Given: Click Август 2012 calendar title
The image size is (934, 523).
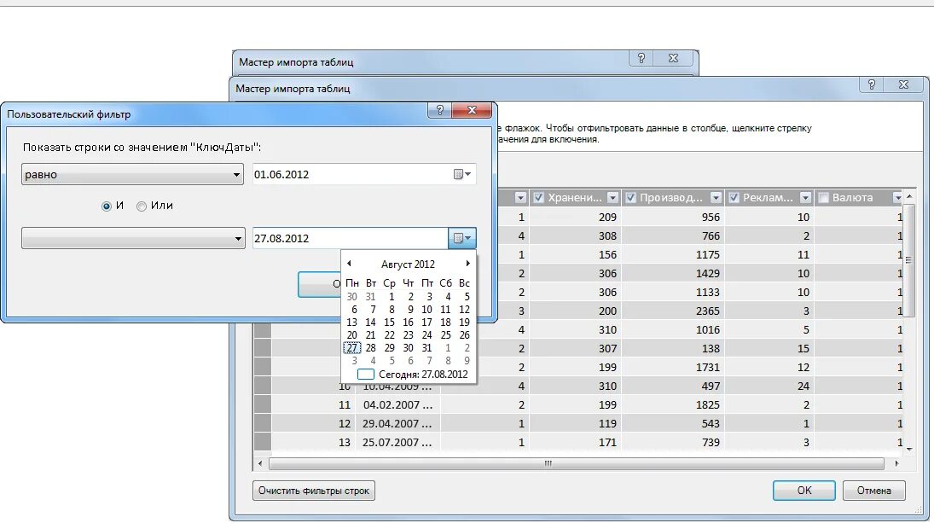Looking at the screenshot, I should click(x=408, y=264).
